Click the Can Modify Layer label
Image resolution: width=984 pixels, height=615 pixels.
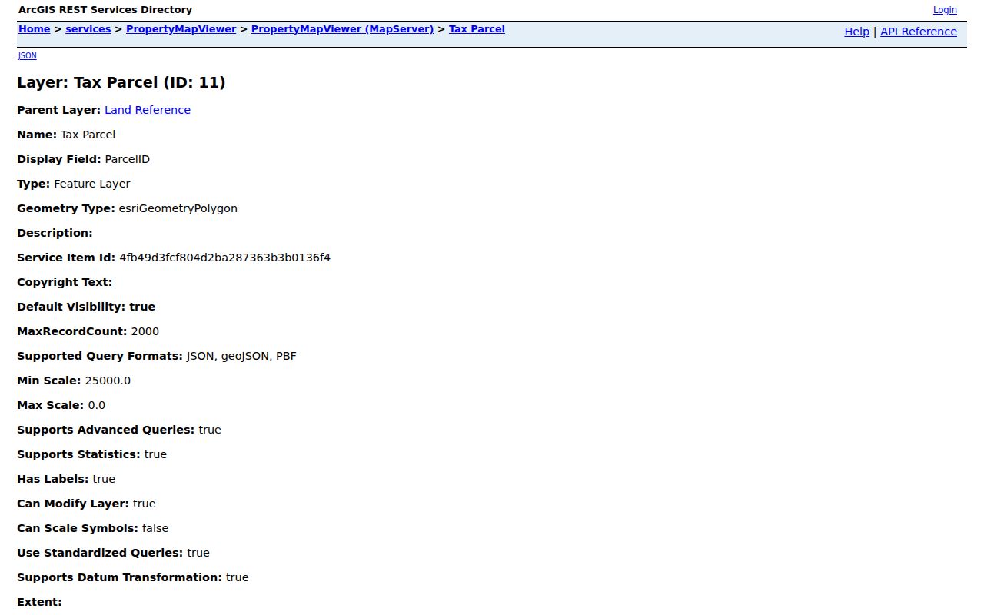(73, 504)
